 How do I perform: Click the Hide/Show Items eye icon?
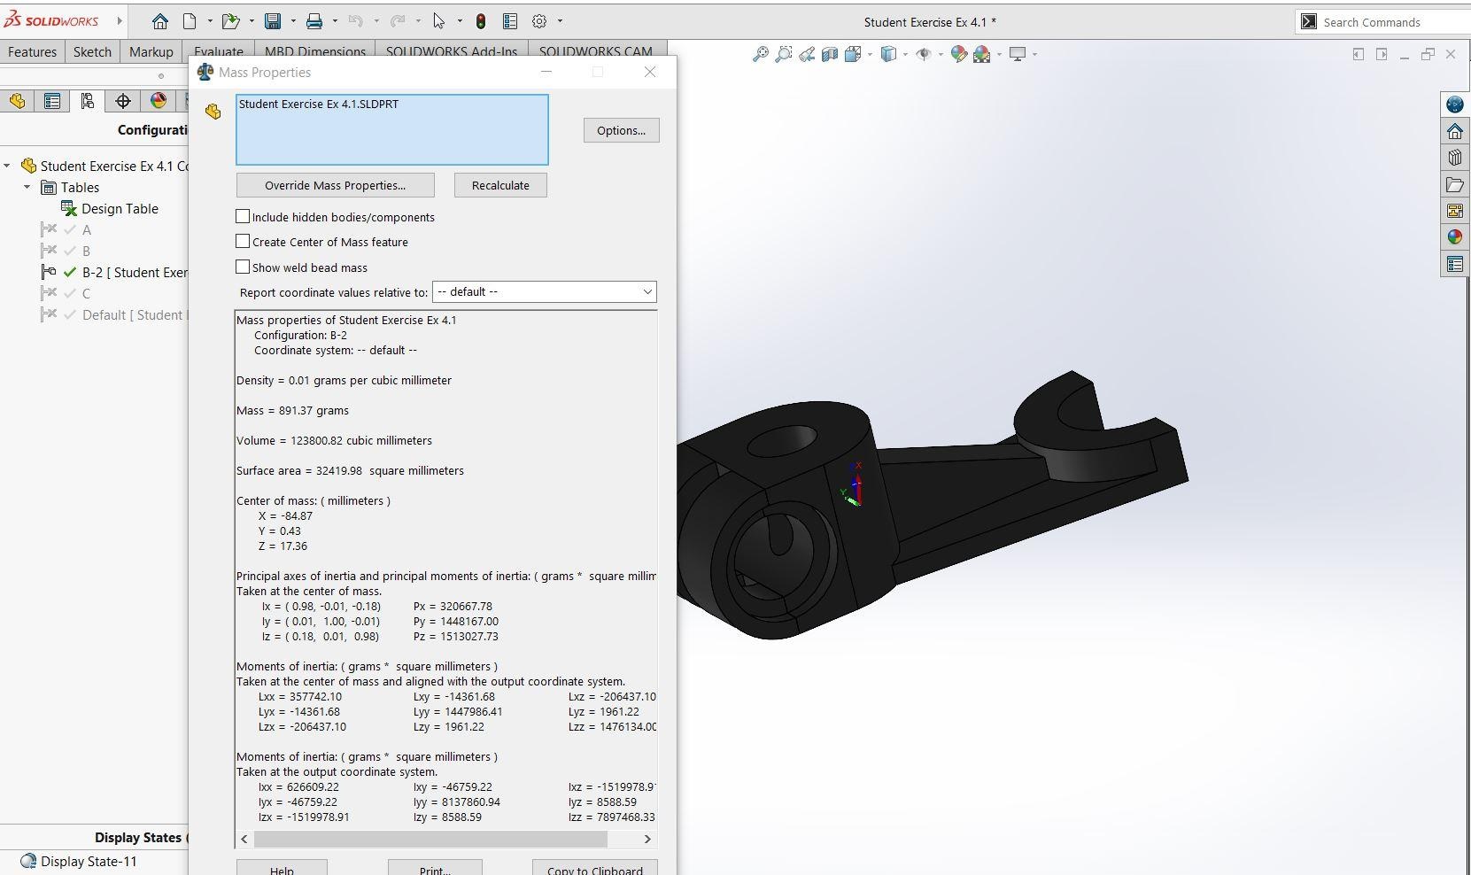(923, 54)
